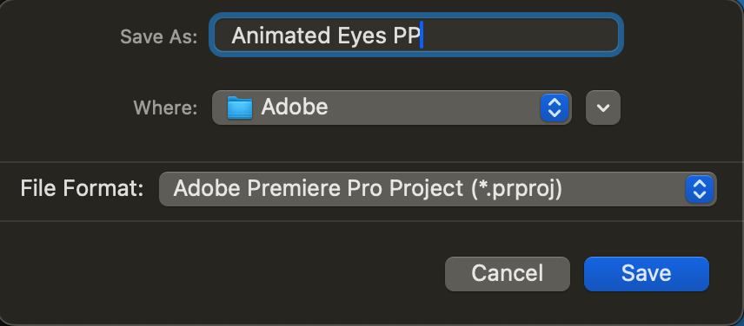Click the File Format: label
Image resolution: width=744 pixels, height=326 pixels.
[x=82, y=189]
